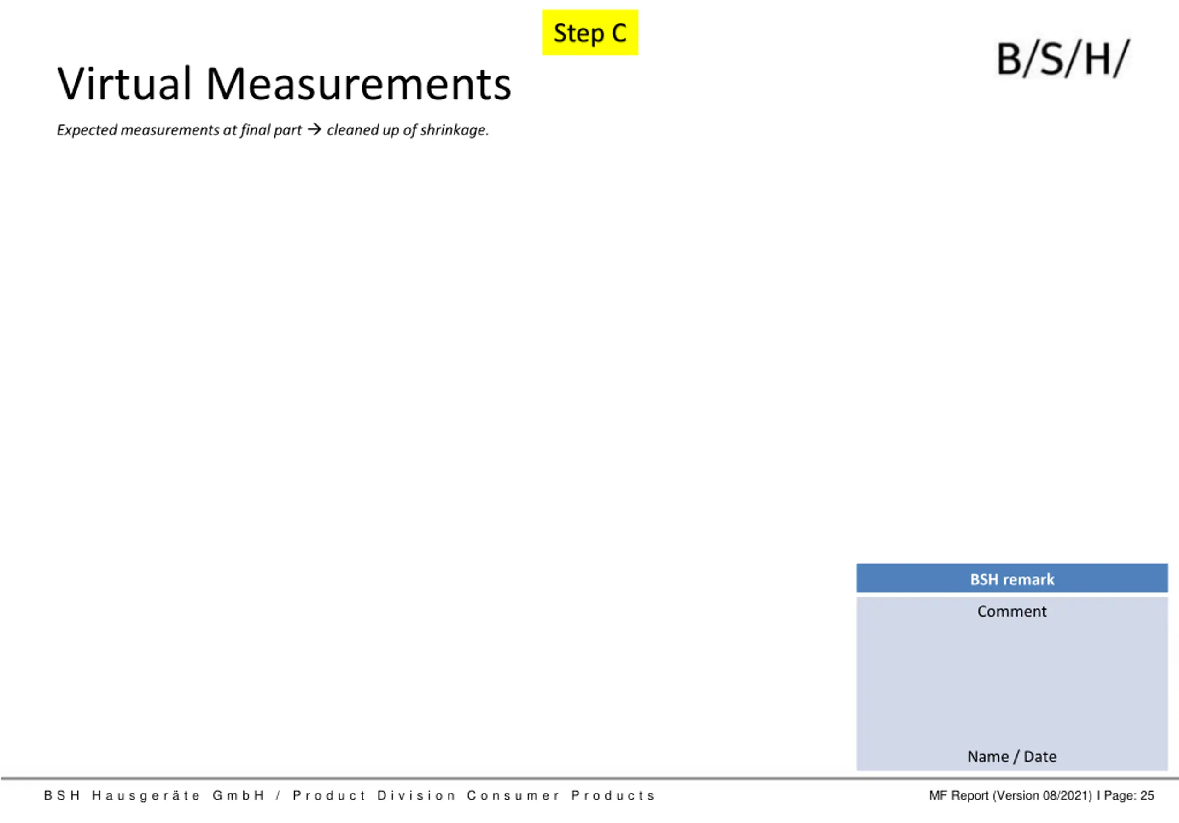This screenshot has height=823, width=1179.
Task: Click the 'BSH Hausgeräte GmbH' footer text
Action: pyautogui.click(x=154, y=795)
